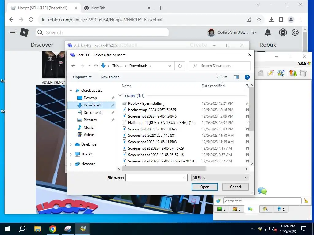Refresh the Downloads folder listing
The width and height of the screenshot is (314, 235).
pyautogui.click(x=180, y=66)
